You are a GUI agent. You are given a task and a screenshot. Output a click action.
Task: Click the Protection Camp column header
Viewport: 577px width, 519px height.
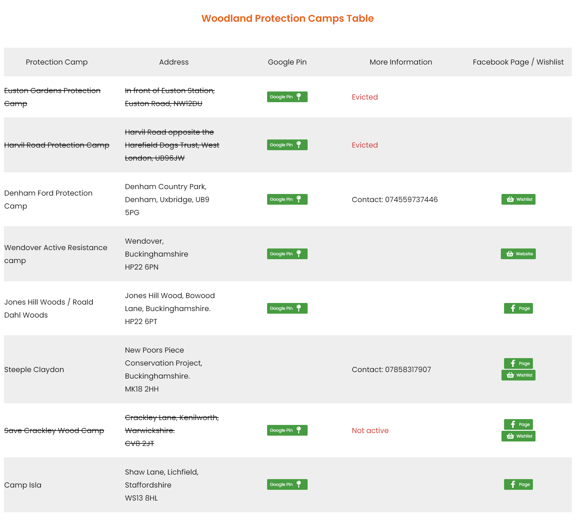(57, 62)
